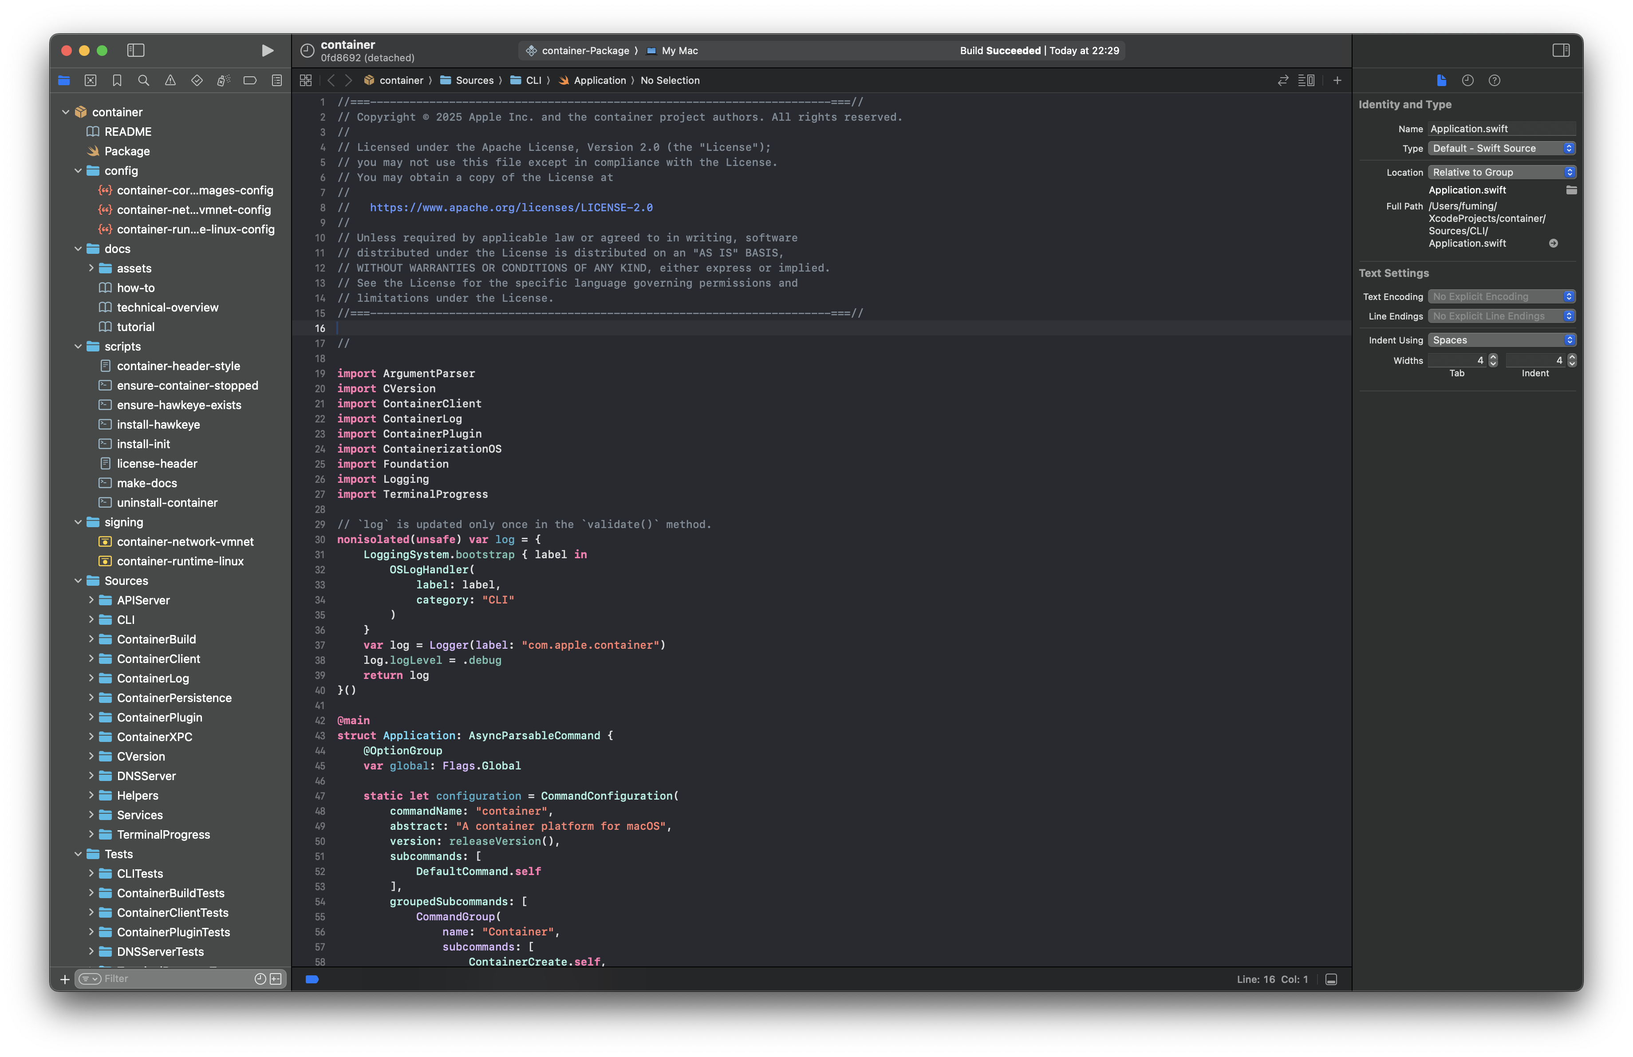
Task: Open the Issue navigator
Action: pos(170,80)
